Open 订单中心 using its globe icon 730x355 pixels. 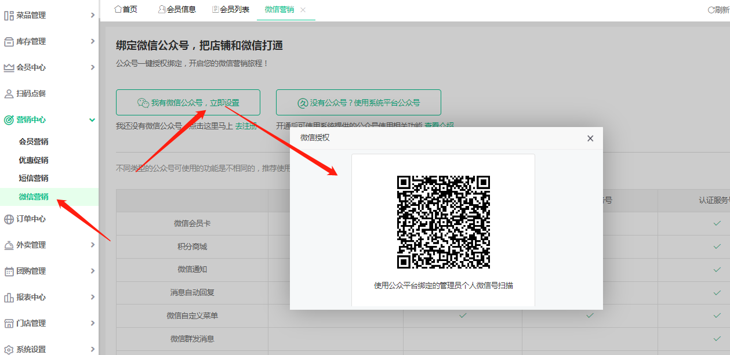click(10, 219)
